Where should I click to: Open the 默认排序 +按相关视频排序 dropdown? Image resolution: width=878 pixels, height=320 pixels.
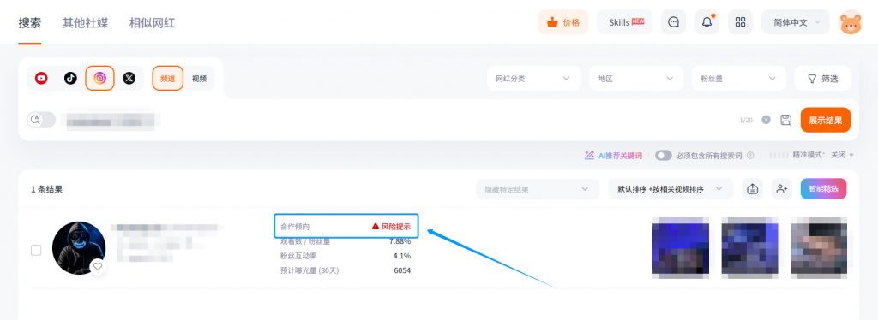[x=671, y=189]
